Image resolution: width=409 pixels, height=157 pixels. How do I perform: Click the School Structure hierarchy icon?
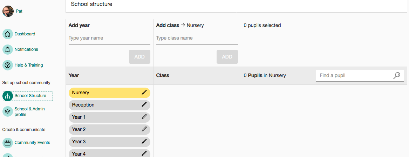point(8,96)
